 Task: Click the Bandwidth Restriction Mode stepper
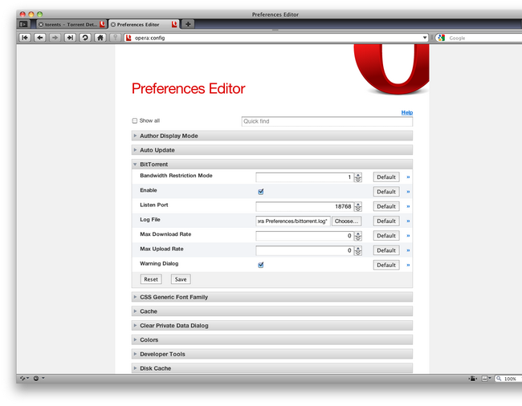[358, 177]
